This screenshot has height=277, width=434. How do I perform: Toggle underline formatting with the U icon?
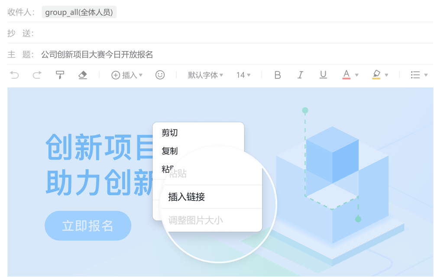coord(323,75)
